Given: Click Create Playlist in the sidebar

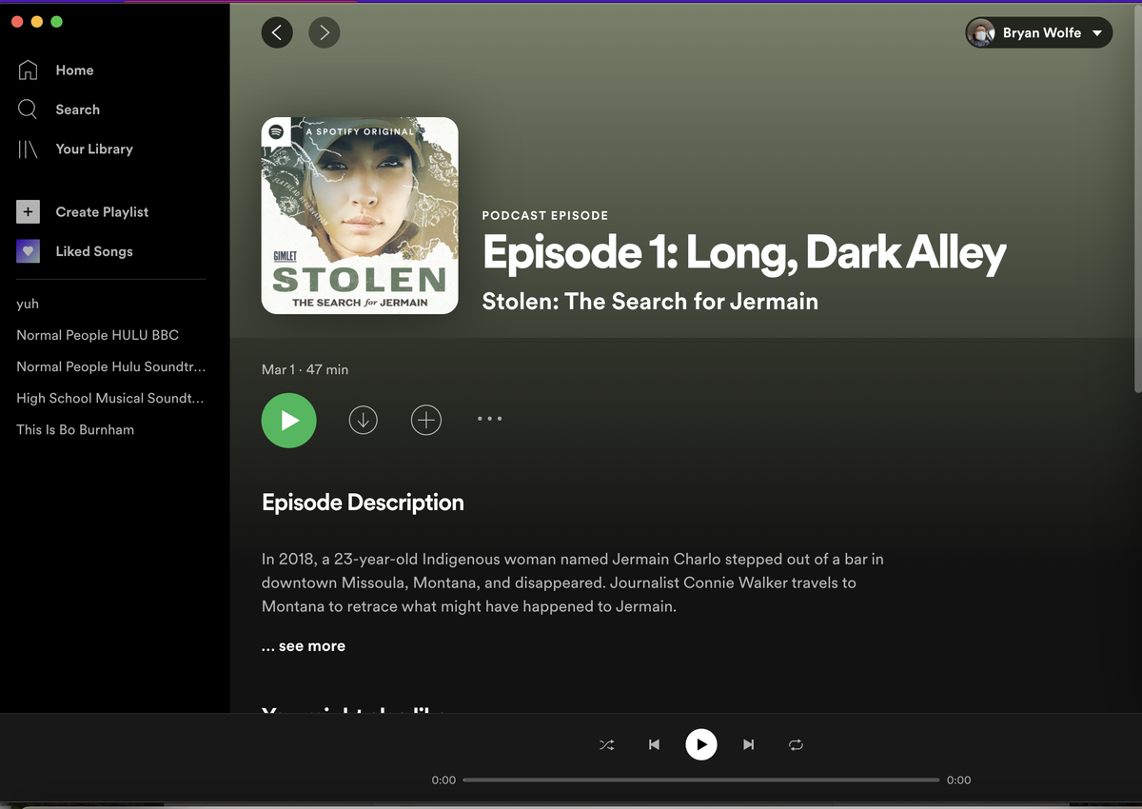Looking at the screenshot, I should click(x=102, y=211).
